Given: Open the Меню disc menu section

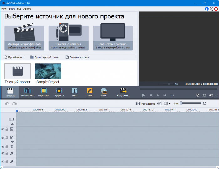Looking at the screenshot, I should click(x=104, y=92).
